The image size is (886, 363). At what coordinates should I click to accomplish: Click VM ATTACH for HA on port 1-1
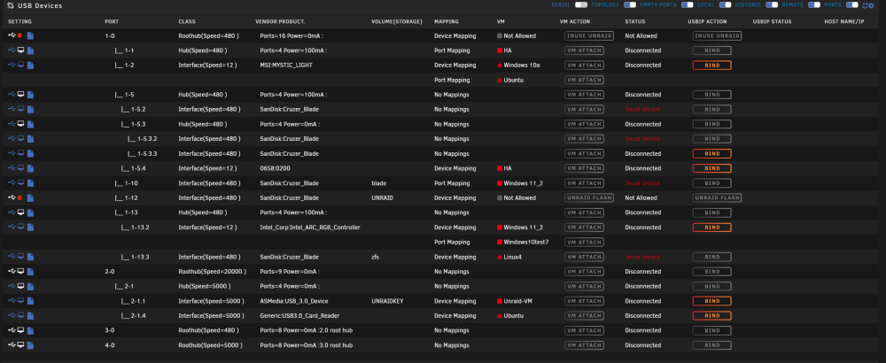(x=584, y=50)
